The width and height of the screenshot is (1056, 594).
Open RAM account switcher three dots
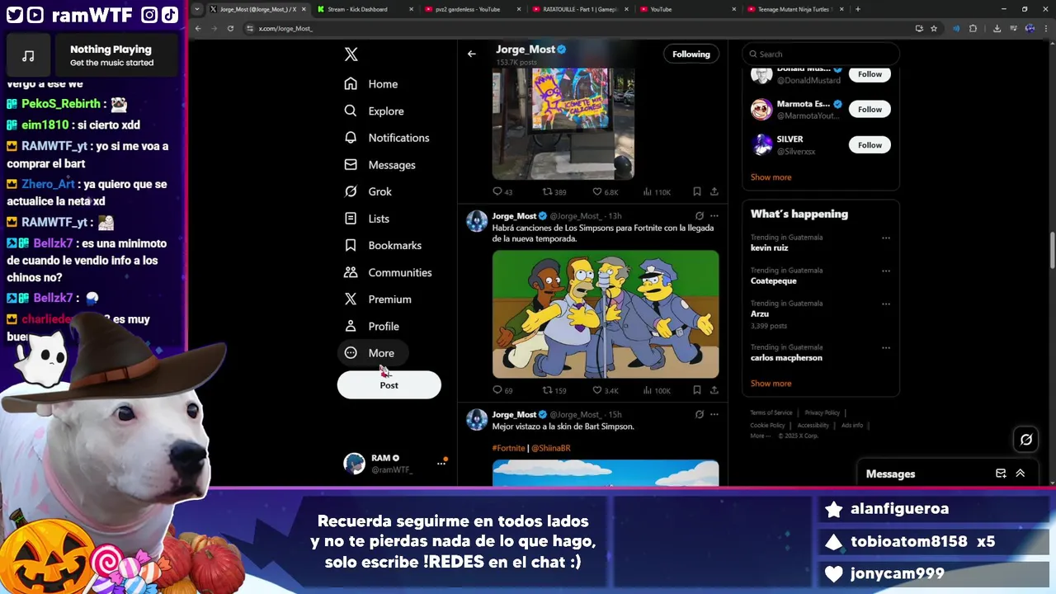pyautogui.click(x=441, y=464)
